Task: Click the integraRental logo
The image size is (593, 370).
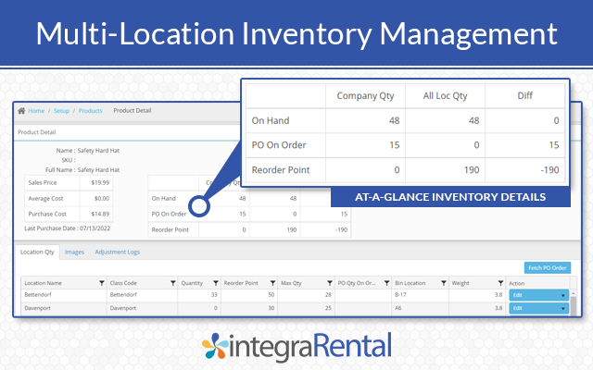Action: [x=296, y=346]
